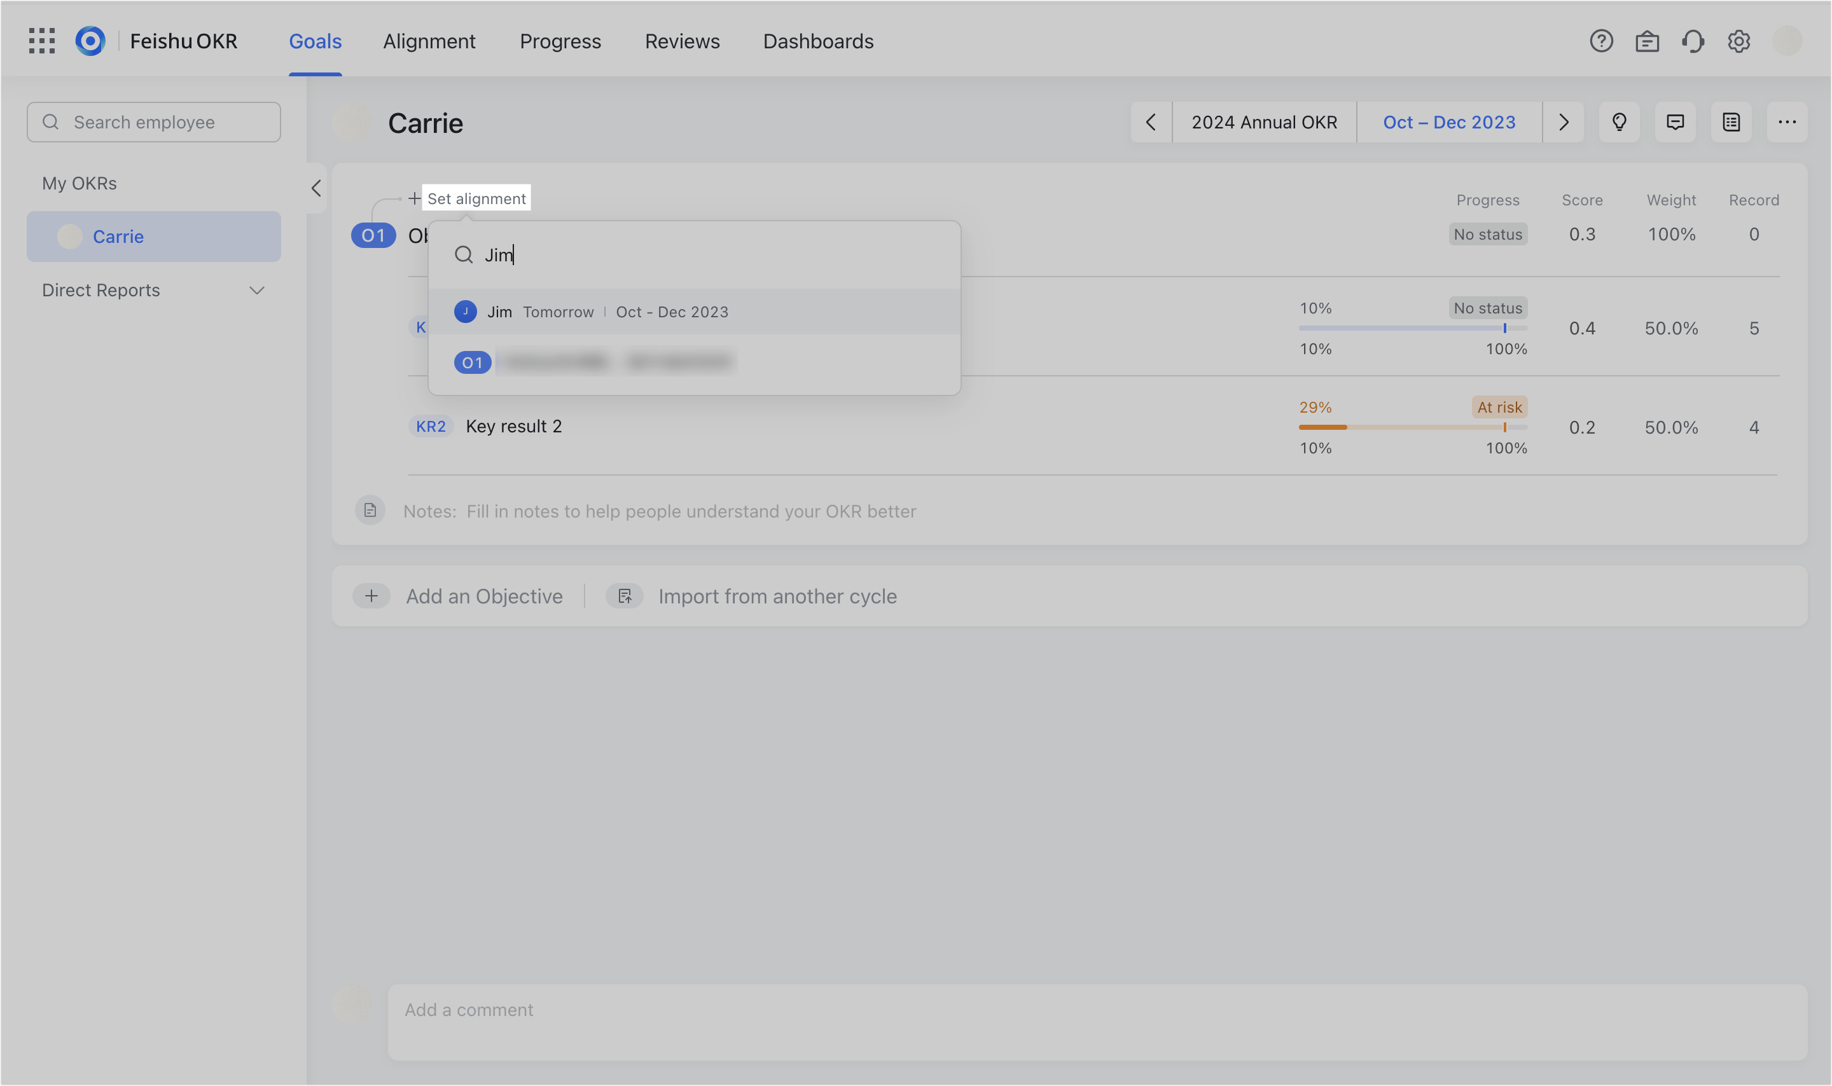This screenshot has height=1086, width=1832.
Task: Open the onboarding briefcase icon
Action: point(1648,41)
